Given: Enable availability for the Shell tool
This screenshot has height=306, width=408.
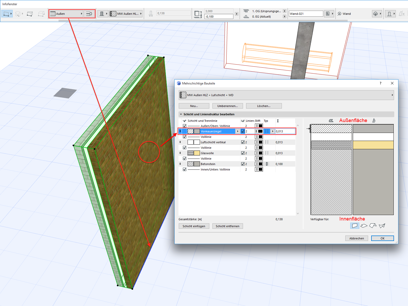Looking at the screenshot, I should [382, 226].
